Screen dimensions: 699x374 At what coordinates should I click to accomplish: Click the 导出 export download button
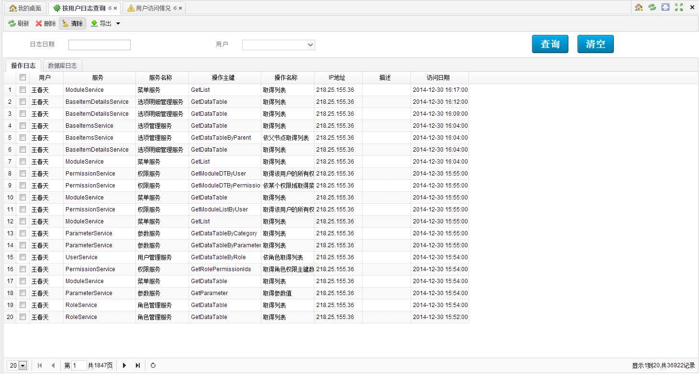101,23
